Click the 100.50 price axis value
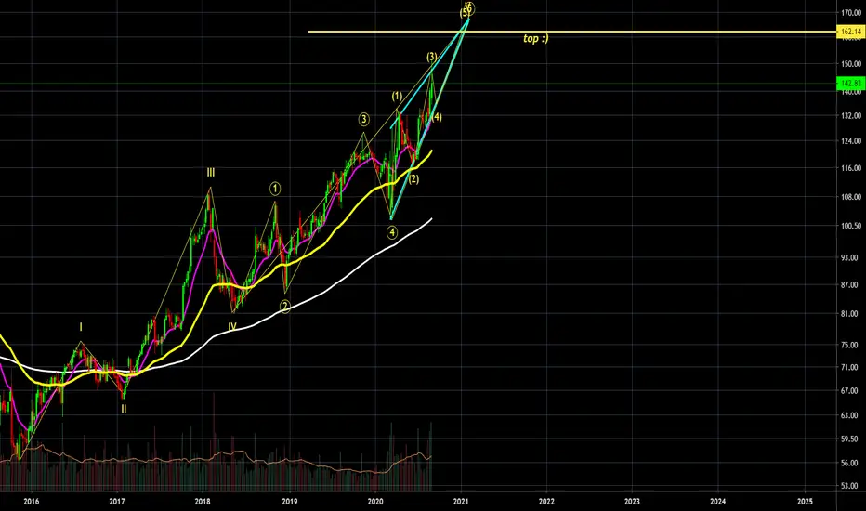Screen dimensions: 866x511 (851, 226)
